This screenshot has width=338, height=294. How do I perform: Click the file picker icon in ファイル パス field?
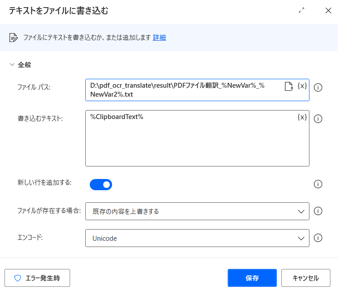[x=289, y=86]
